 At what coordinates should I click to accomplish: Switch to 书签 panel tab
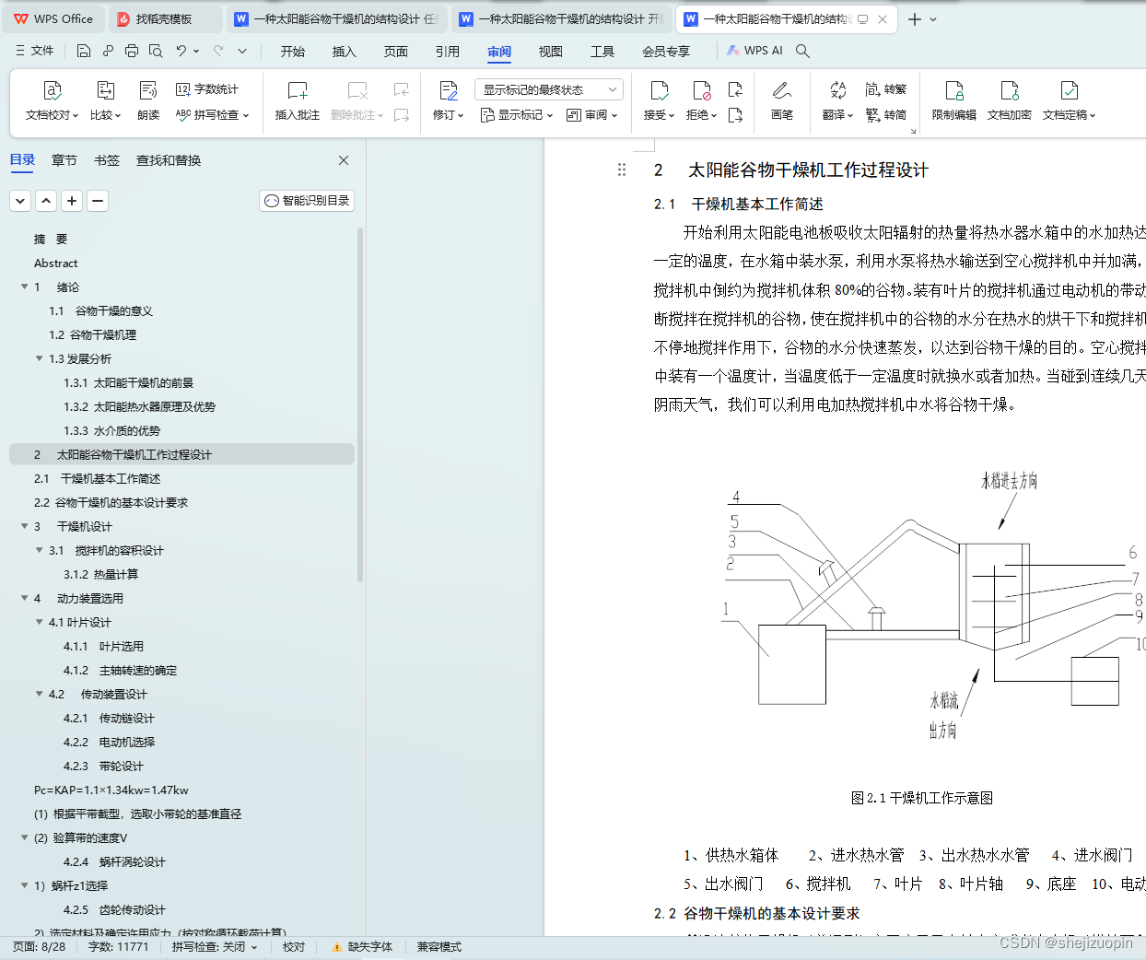coord(107,160)
